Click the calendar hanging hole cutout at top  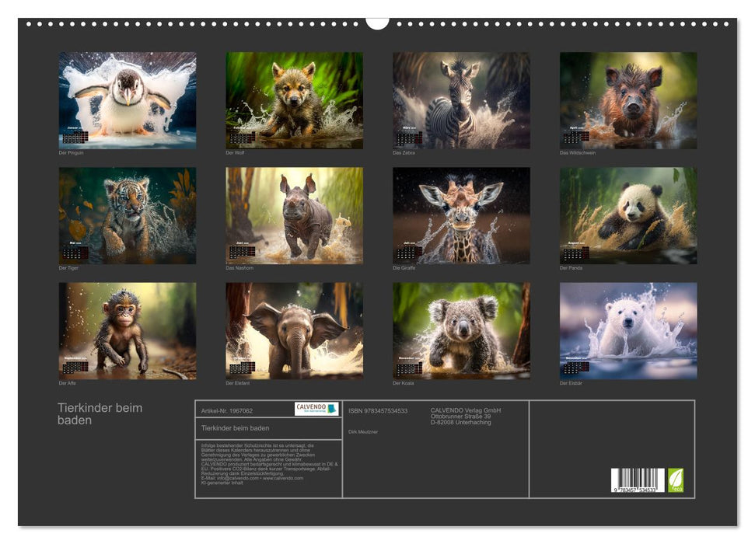[x=377, y=22]
